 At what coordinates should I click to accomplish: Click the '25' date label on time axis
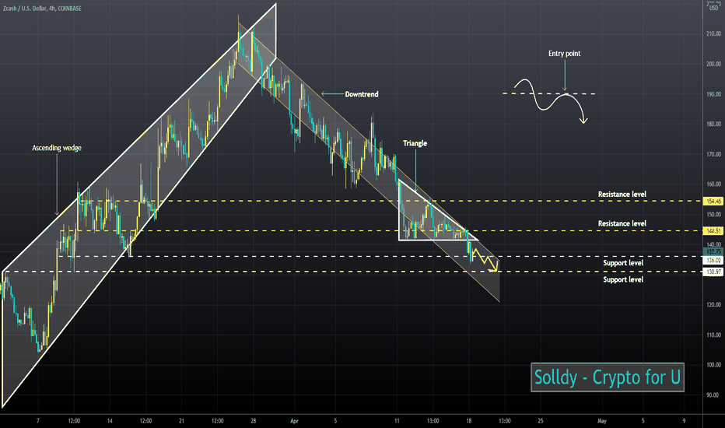(x=541, y=421)
